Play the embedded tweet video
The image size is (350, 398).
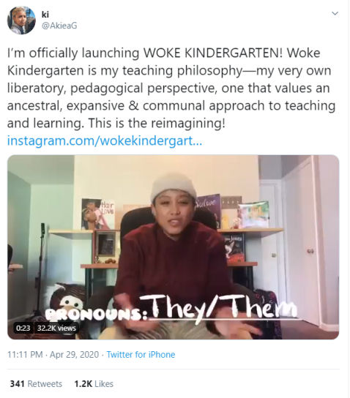pos(174,247)
